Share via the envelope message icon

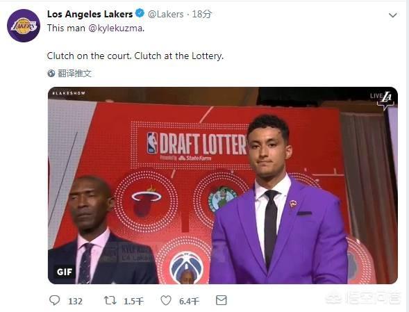tap(222, 300)
